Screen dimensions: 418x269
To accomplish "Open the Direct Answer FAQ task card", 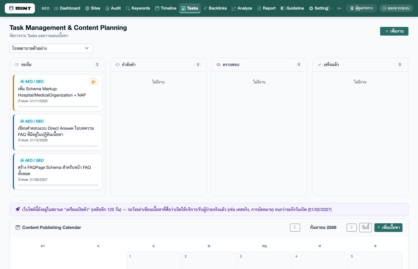I will (58, 132).
